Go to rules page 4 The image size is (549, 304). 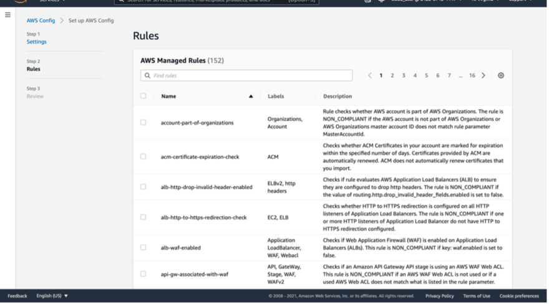click(x=415, y=75)
